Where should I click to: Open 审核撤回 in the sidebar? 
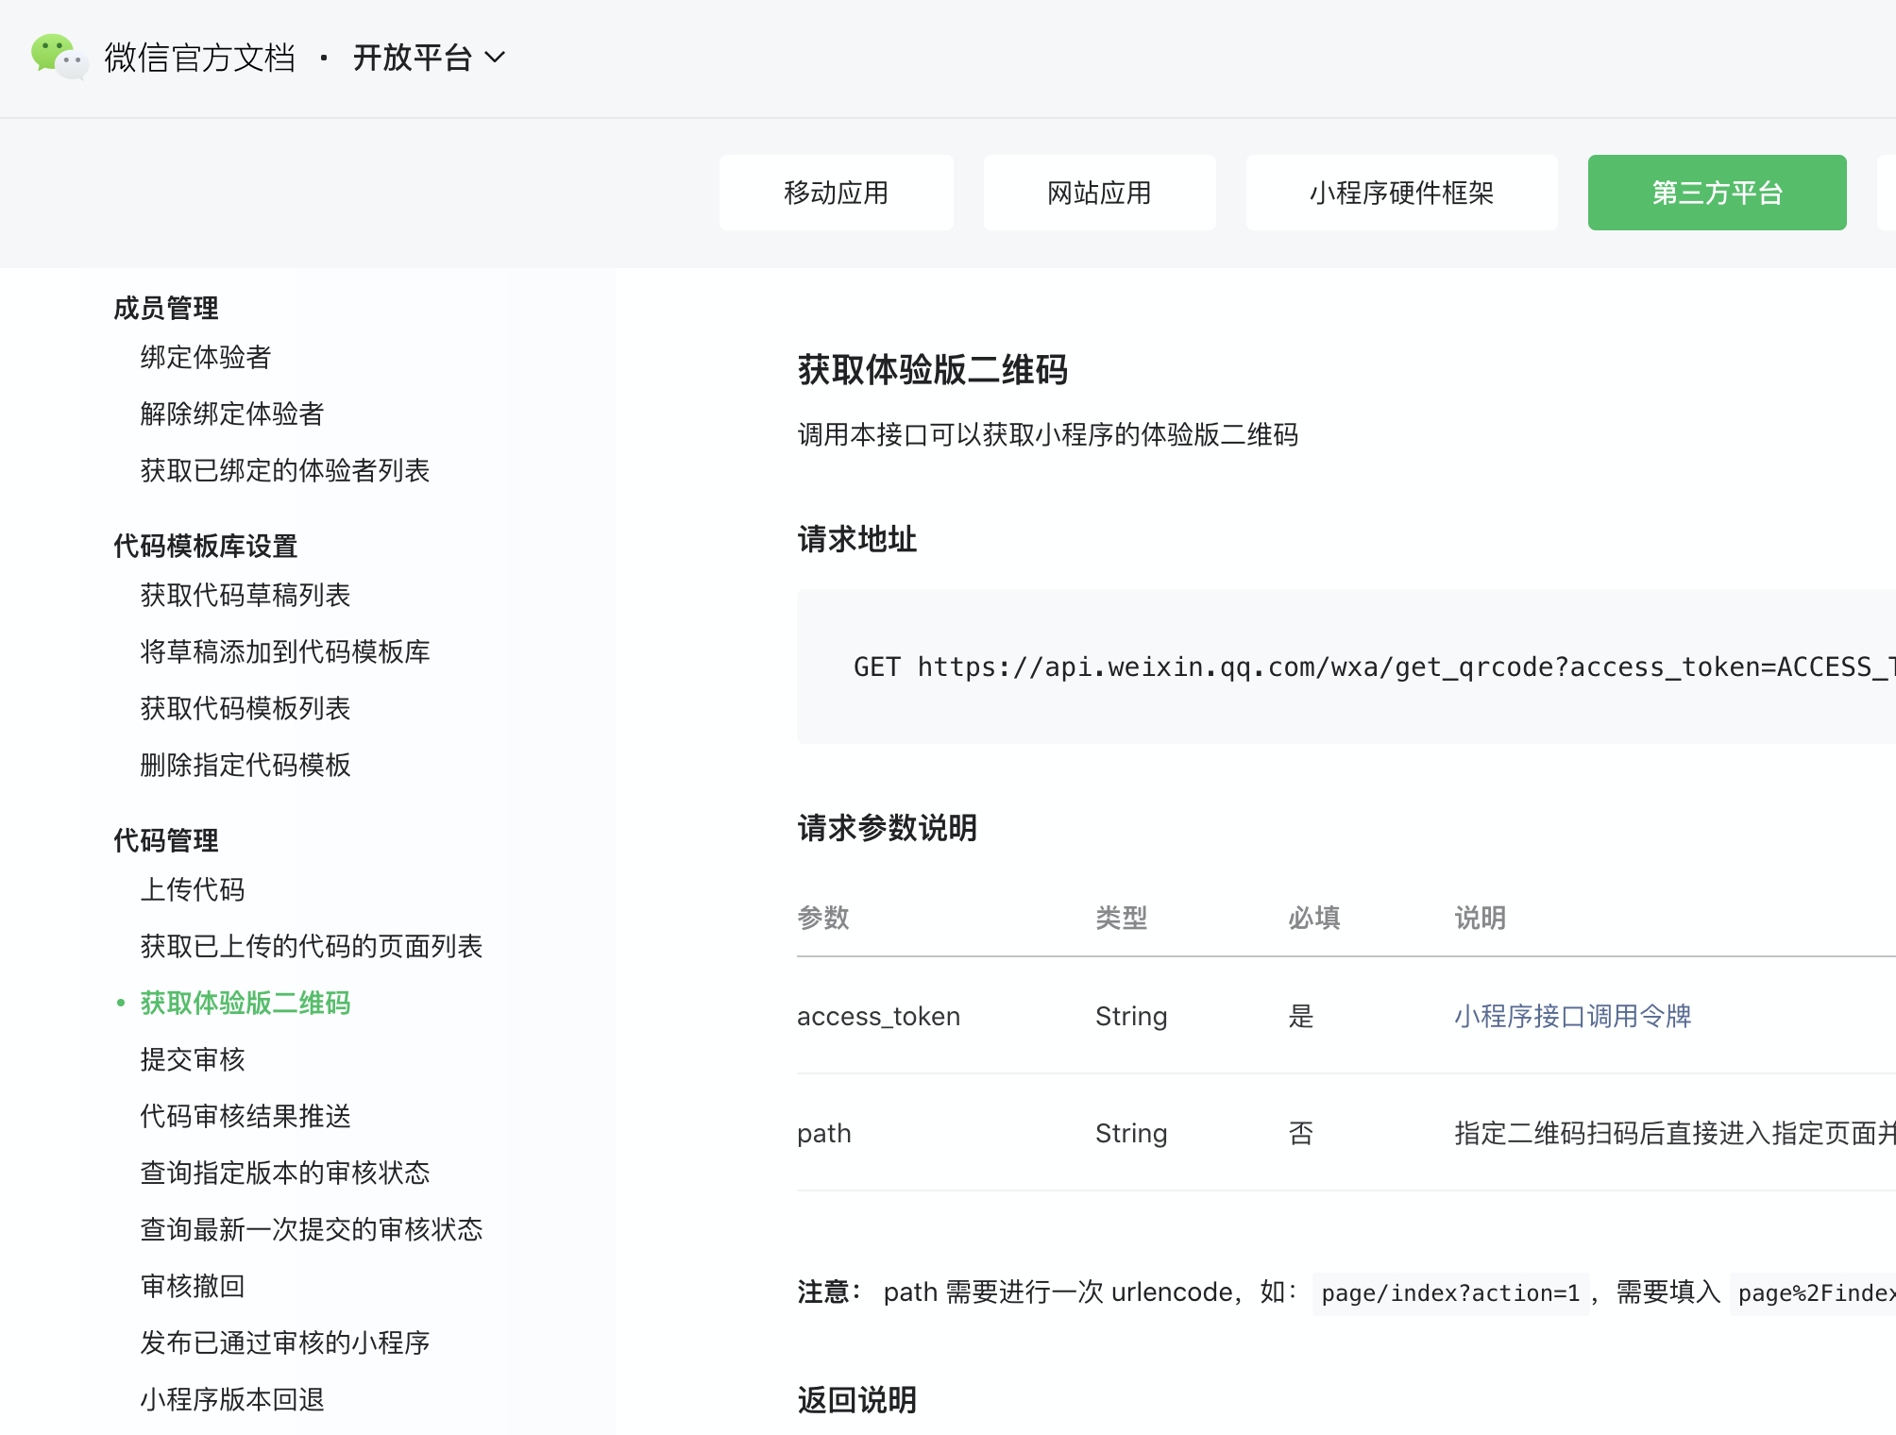pyautogui.click(x=193, y=1286)
